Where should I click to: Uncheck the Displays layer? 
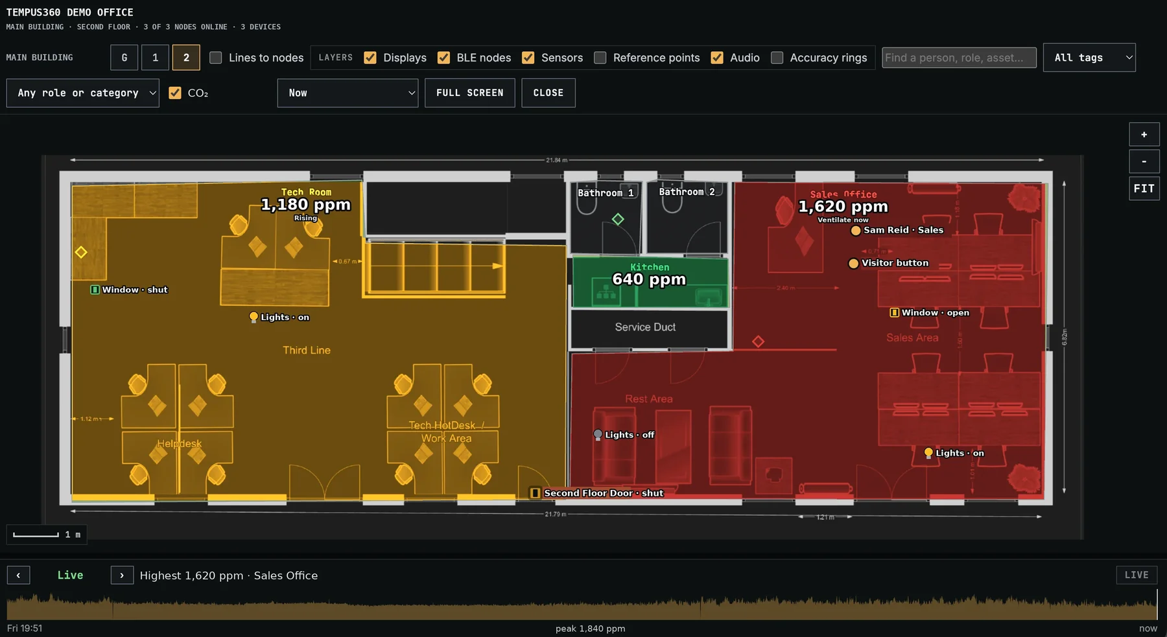click(x=370, y=58)
